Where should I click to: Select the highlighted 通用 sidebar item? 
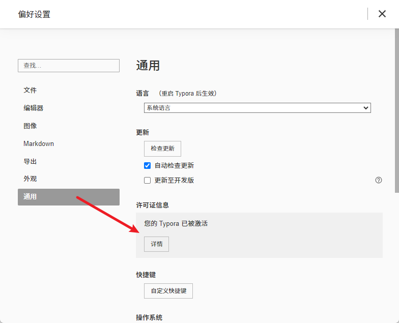coord(68,197)
